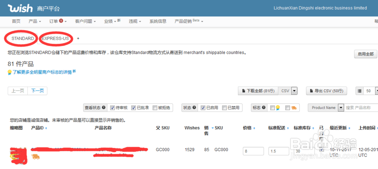Click the Wishes value 1529
The height and width of the screenshot is (169, 378).
point(189,150)
